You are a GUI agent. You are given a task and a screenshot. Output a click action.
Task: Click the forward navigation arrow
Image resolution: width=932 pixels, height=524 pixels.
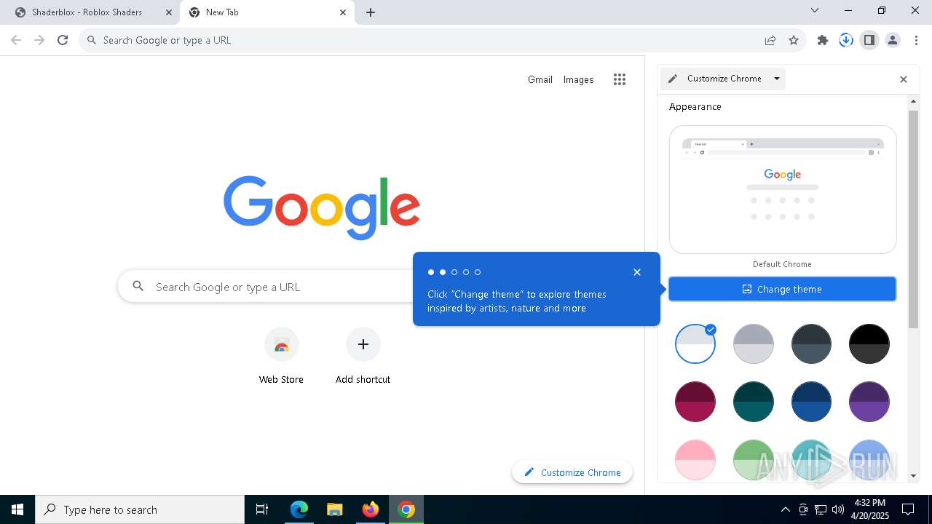[x=39, y=40]
